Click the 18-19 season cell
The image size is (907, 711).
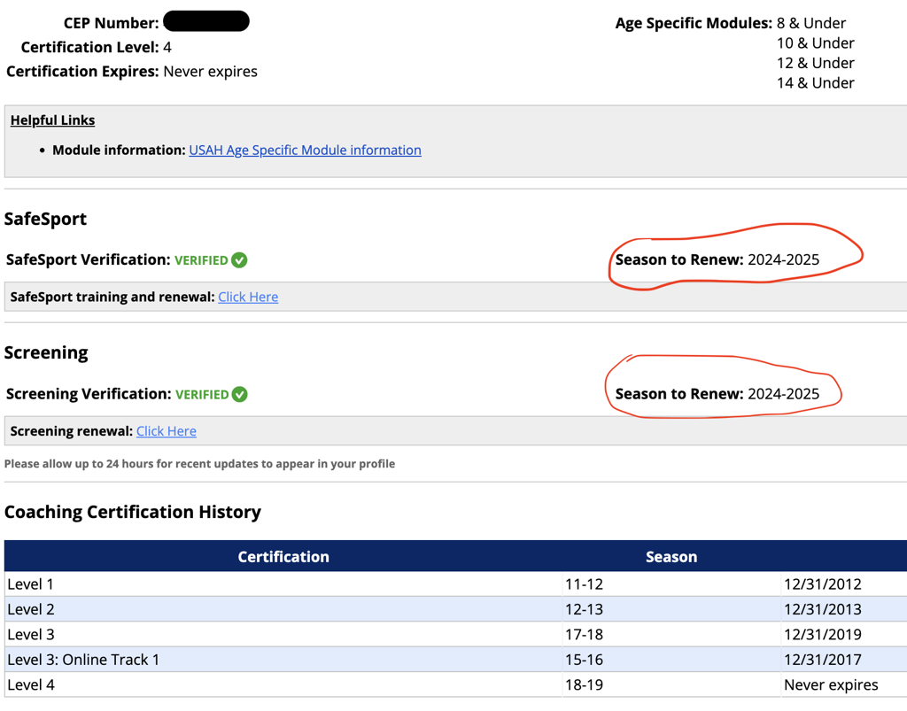click(x=584, y=684)
